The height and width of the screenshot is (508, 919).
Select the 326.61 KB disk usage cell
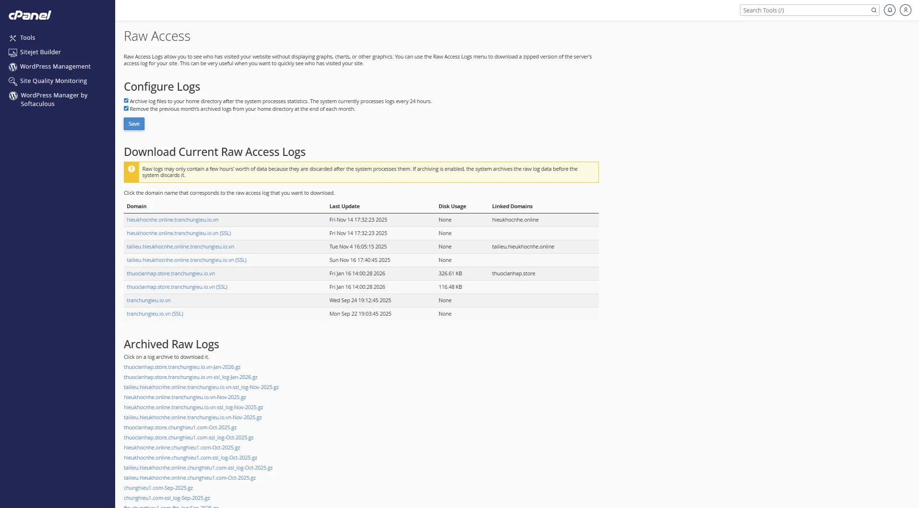click(x=450, y=273)
